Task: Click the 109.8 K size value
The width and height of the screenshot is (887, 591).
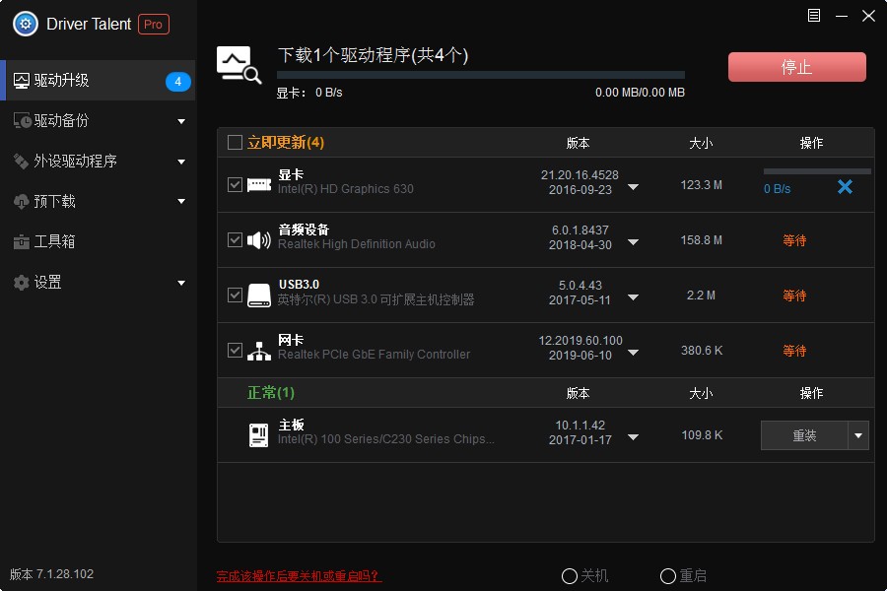Action: (702, 435)
